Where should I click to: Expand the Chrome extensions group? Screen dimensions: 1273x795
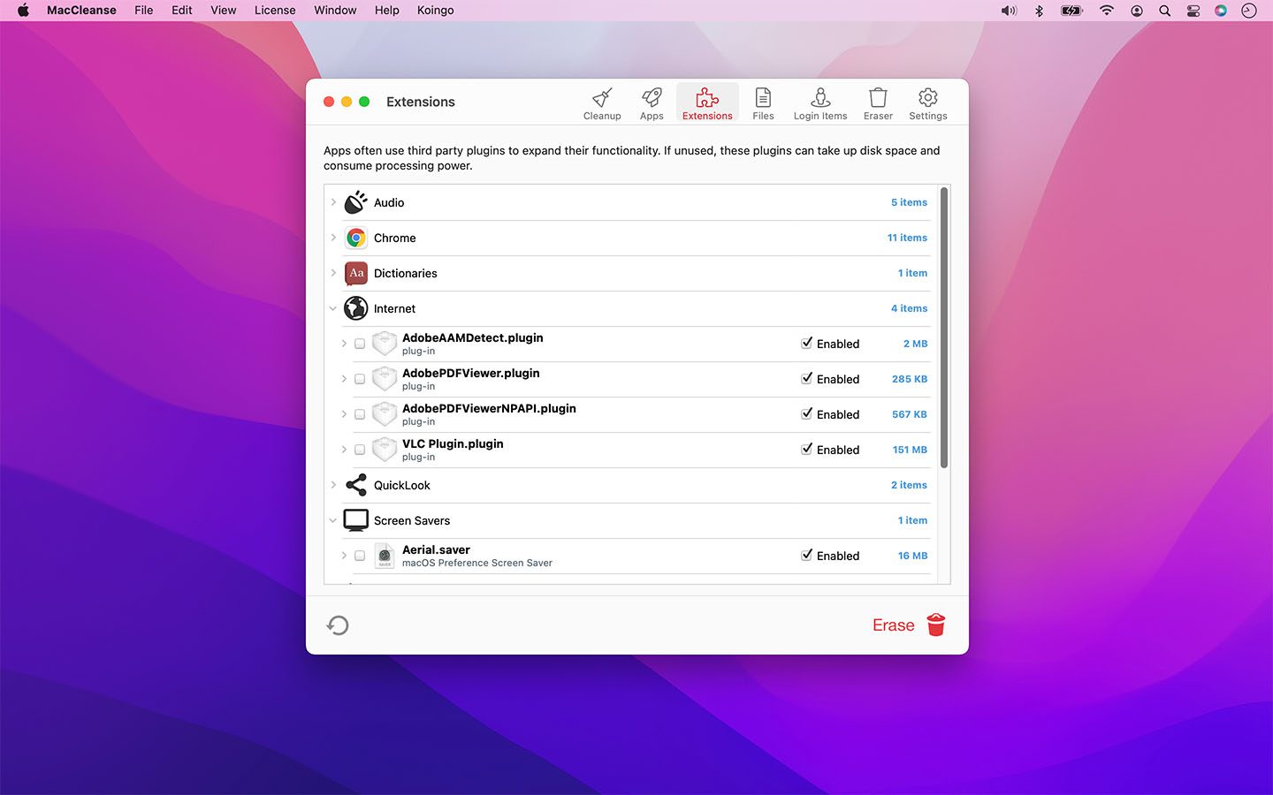coord(333,238)
